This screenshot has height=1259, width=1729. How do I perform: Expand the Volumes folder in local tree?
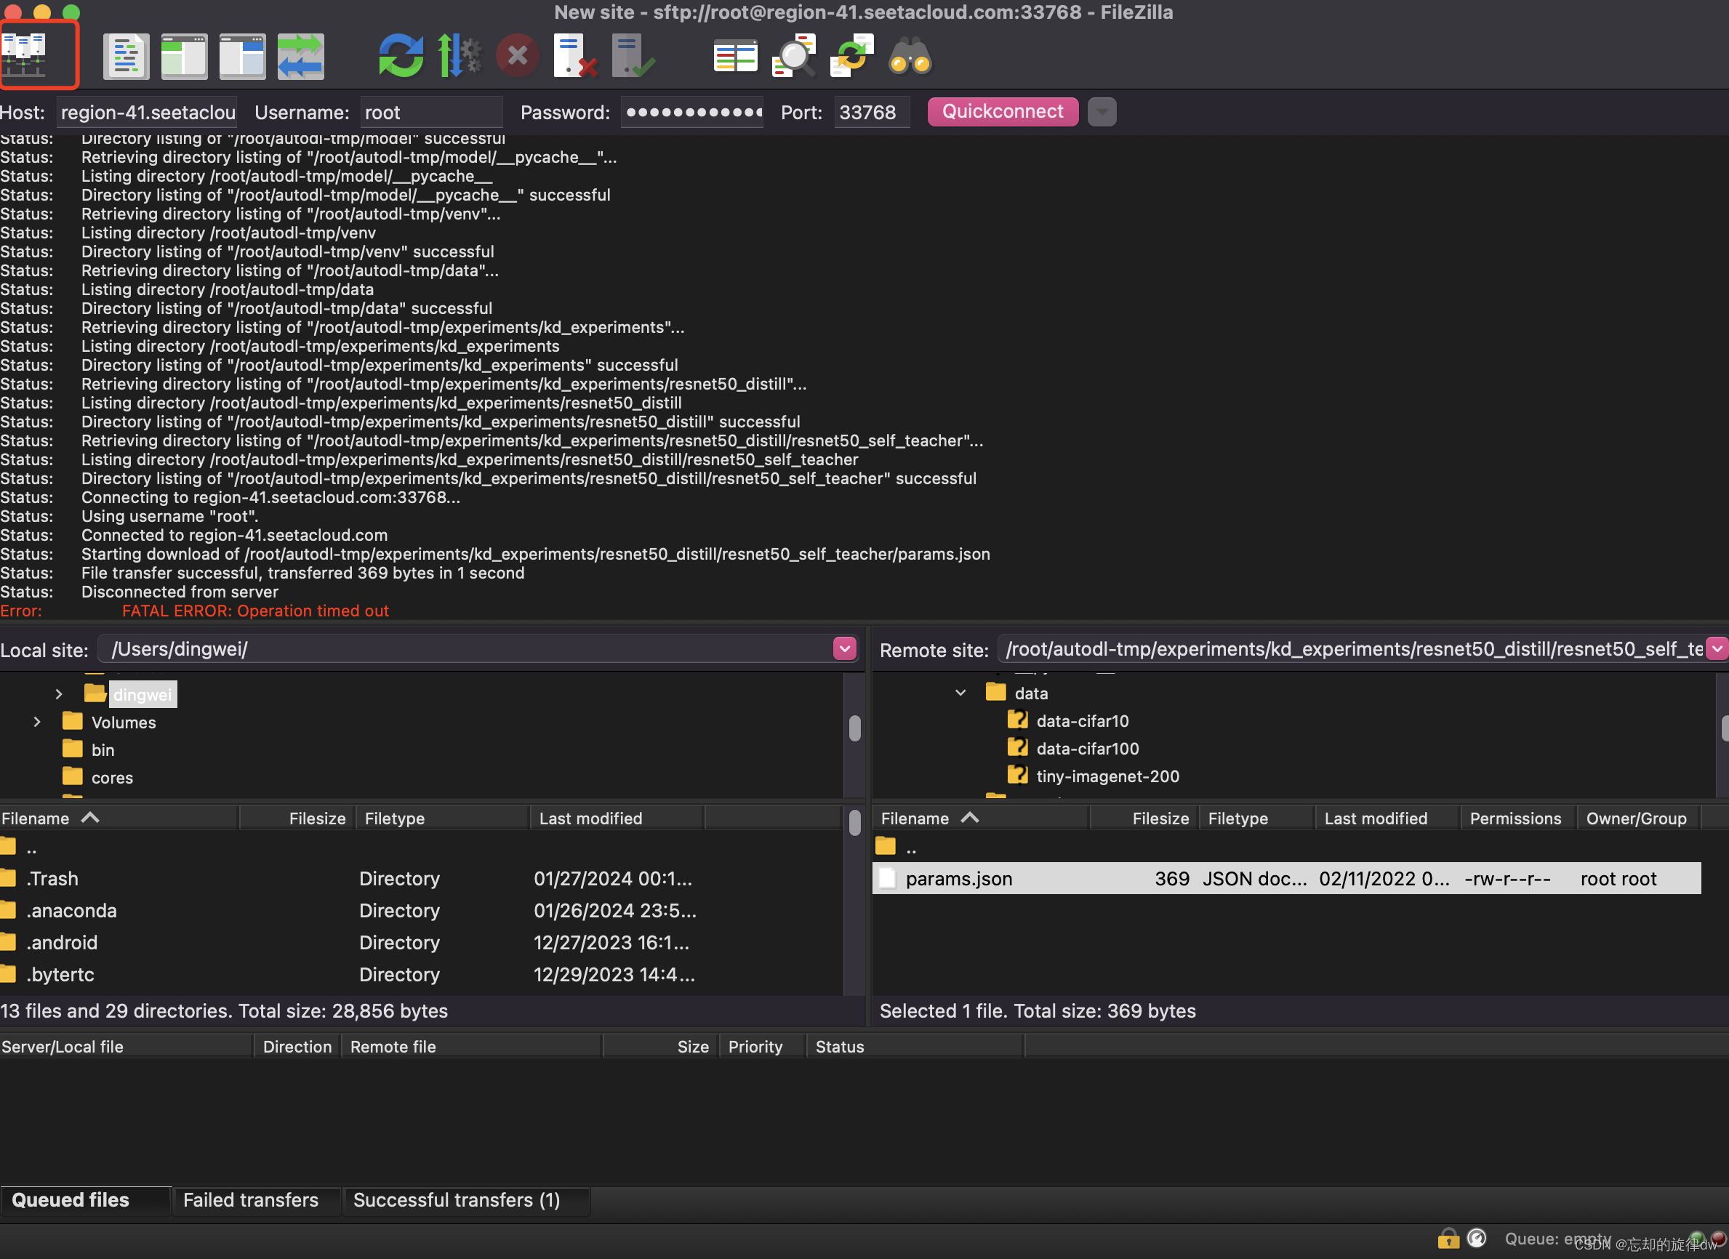tap(36, 722)
